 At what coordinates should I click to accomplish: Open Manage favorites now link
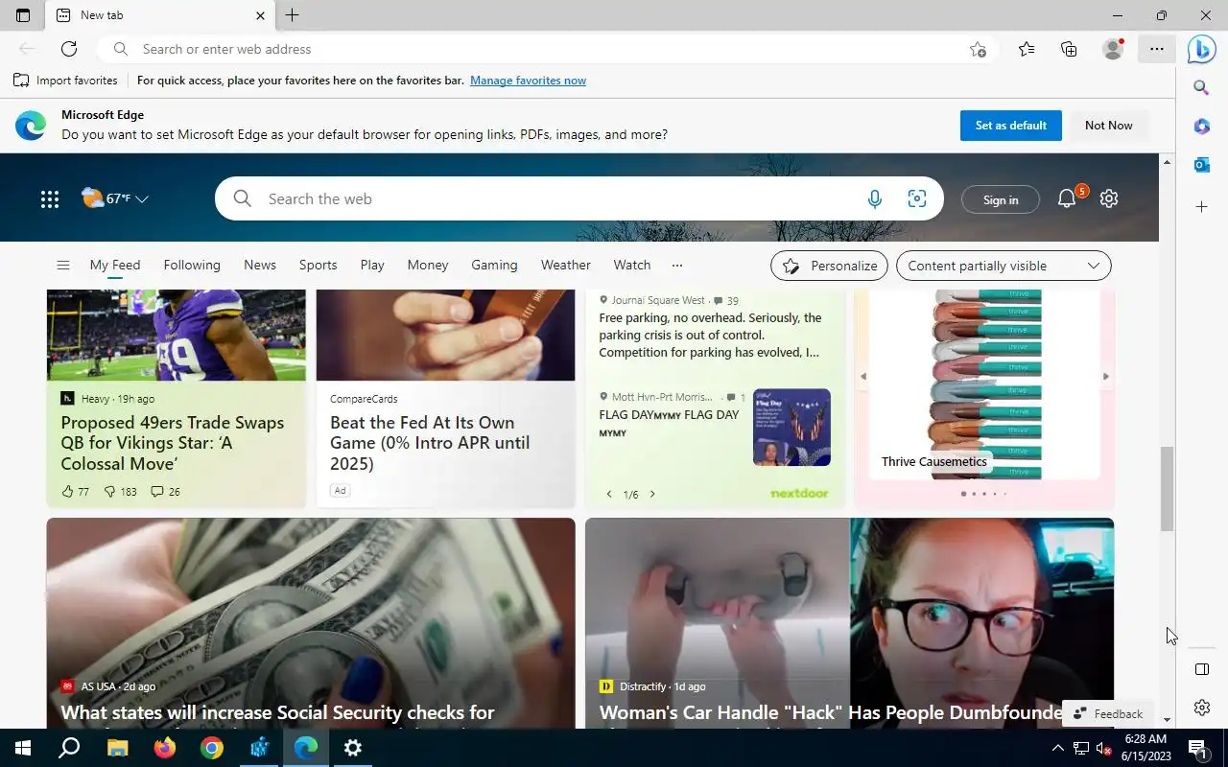(x=528, y=81)
